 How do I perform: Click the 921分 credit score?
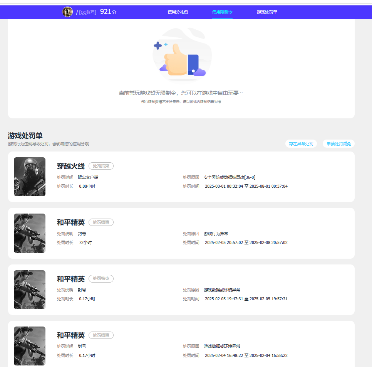point(108,12)
